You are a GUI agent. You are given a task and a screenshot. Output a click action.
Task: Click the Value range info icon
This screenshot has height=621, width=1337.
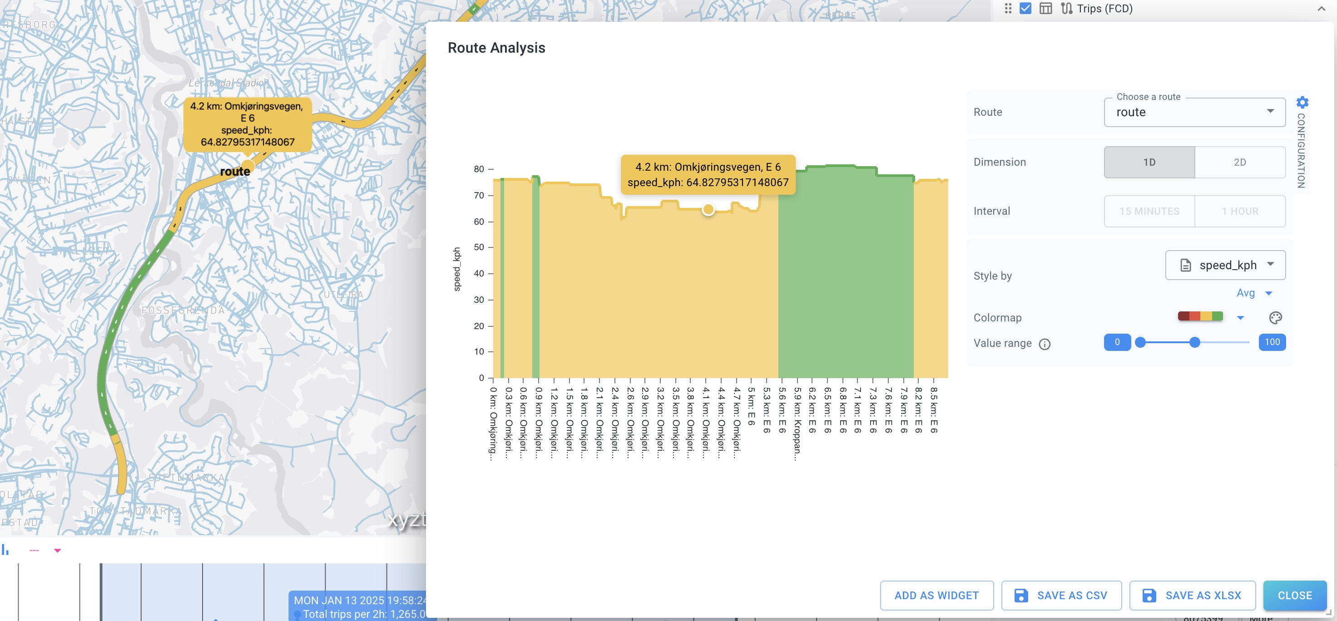tap(1044, 344)
